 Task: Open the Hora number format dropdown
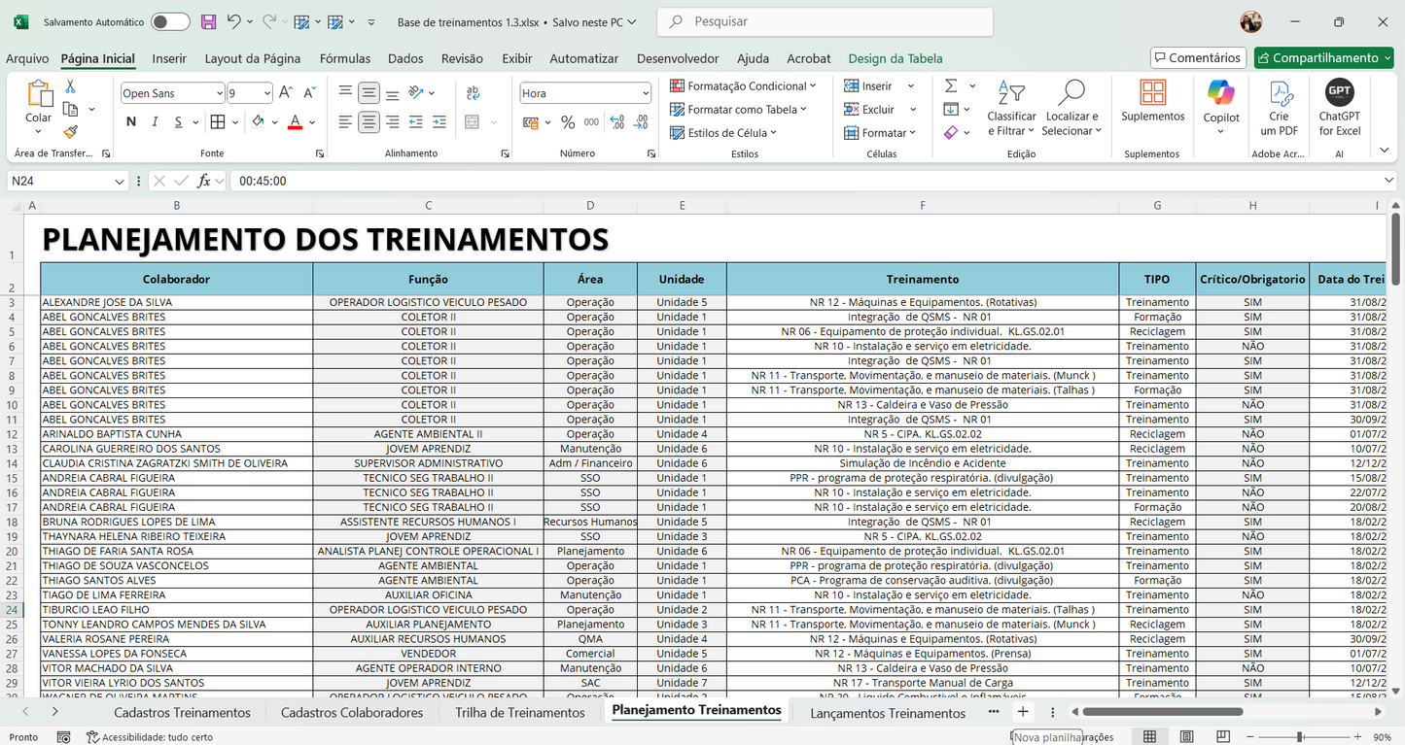click(646, 93)
